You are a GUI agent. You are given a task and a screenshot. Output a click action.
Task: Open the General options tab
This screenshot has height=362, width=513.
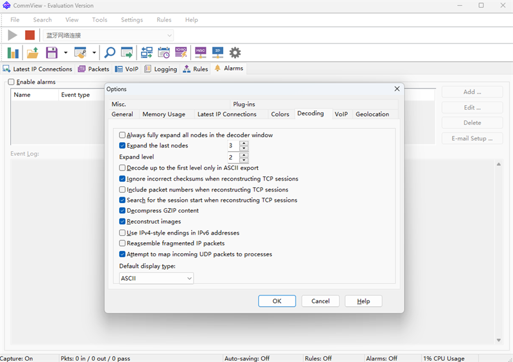pyautogui.click(x=122, y=114)
